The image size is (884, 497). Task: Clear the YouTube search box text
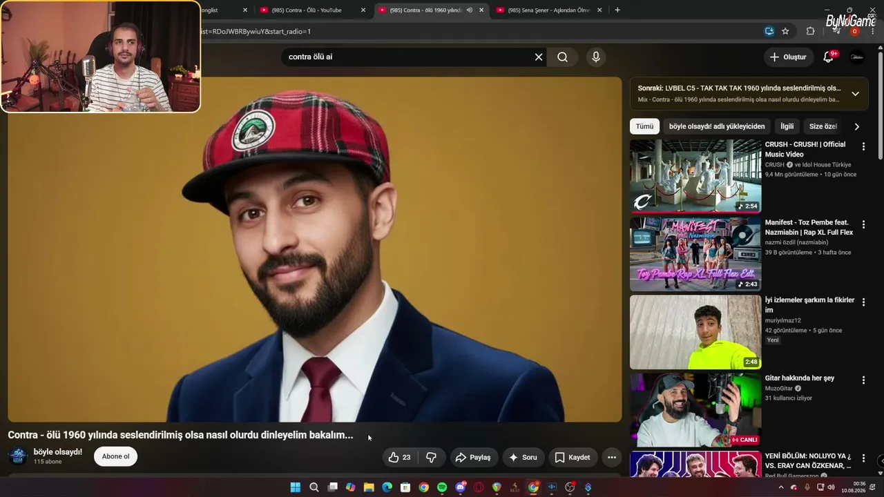(x=539, y=57)
